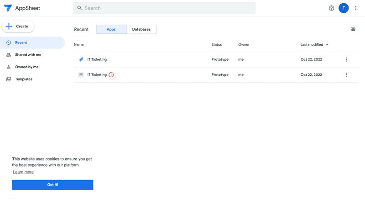This screenshot has width=365, height=202.
Task: Switch to grid view icon
Action: tap(353, 29)
